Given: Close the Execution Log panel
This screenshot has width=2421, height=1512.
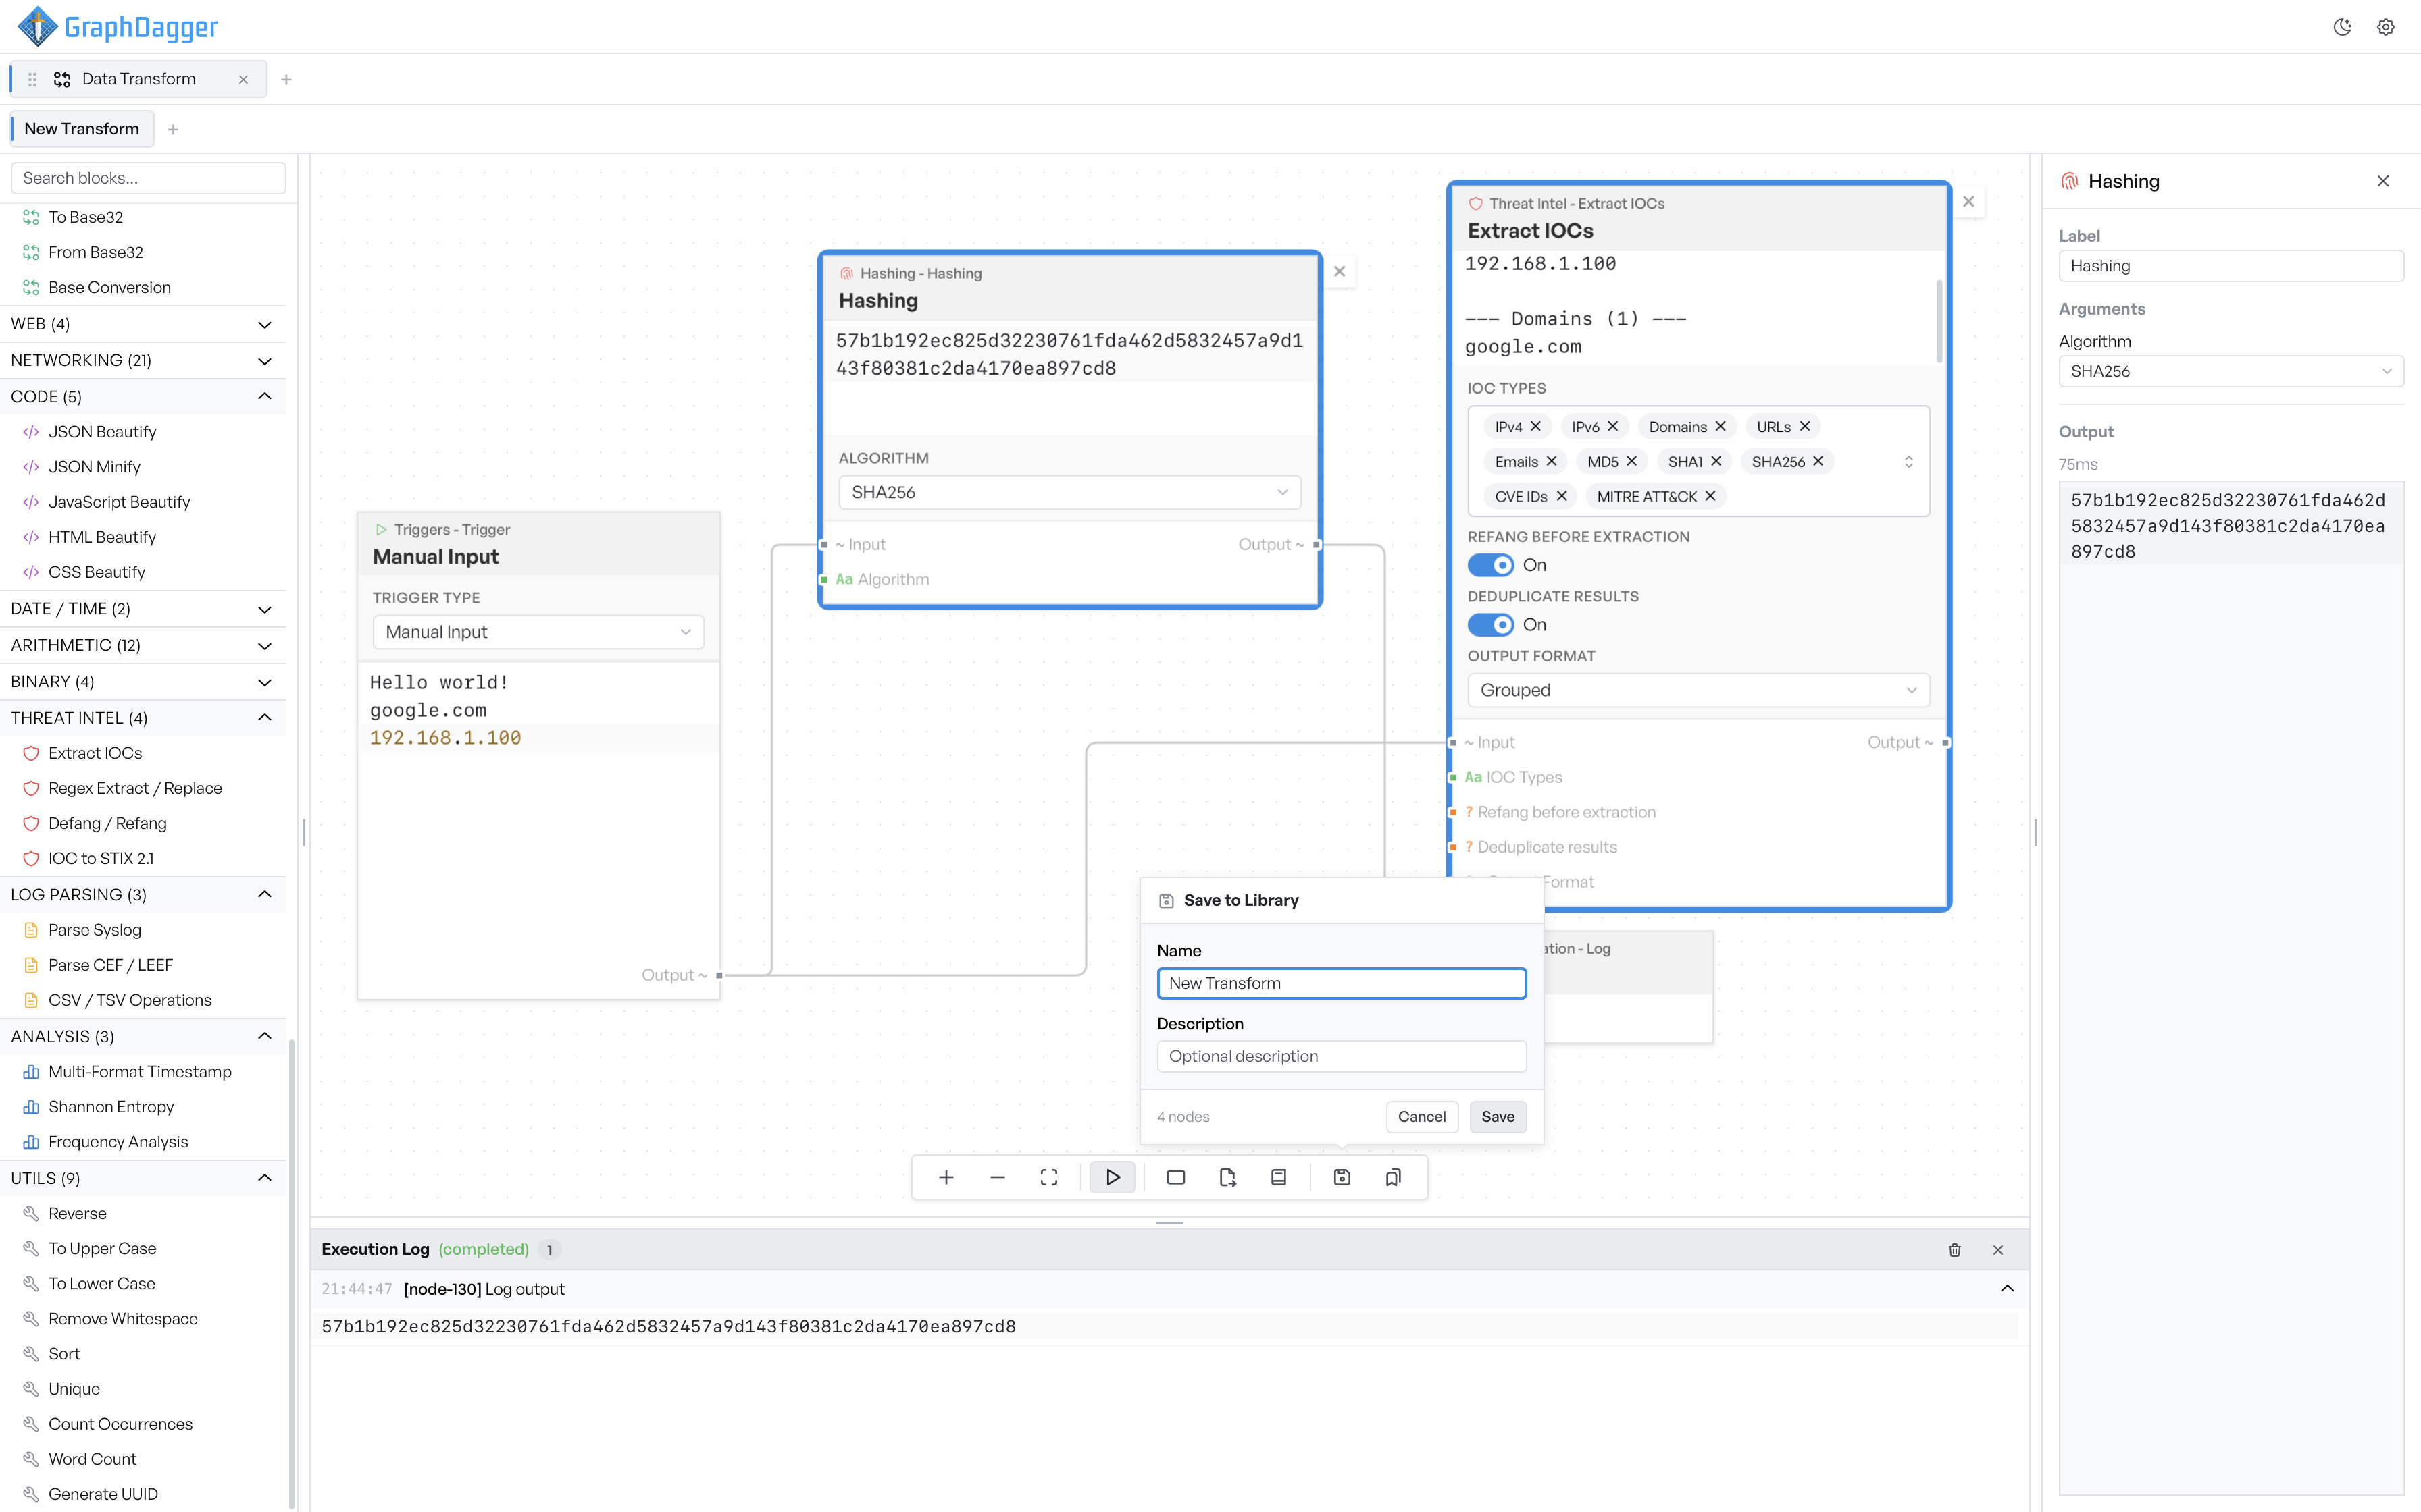Looking at the screenshot, I should tap(1998, 1250).
